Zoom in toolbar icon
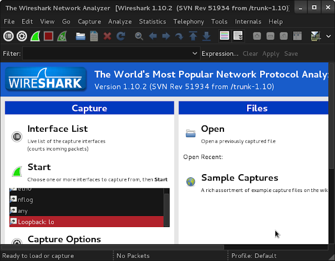Screen dimensions: 335x261 (x=257, y=36)
